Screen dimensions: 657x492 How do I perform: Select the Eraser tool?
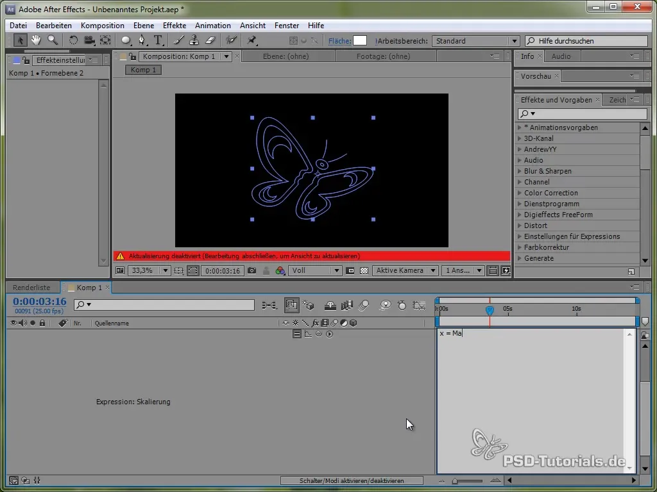[209, 40]
